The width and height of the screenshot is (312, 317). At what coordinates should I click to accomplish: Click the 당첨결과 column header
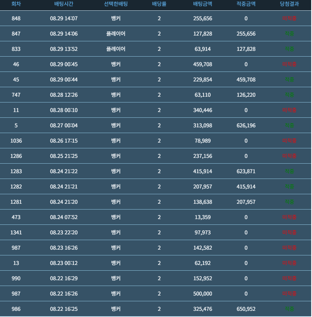[x=289, y=4]
